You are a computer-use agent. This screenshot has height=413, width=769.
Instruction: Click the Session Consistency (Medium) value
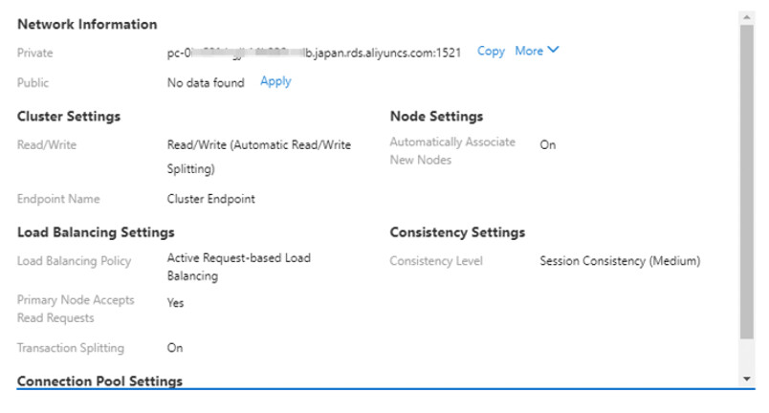(x=620, y=261)
